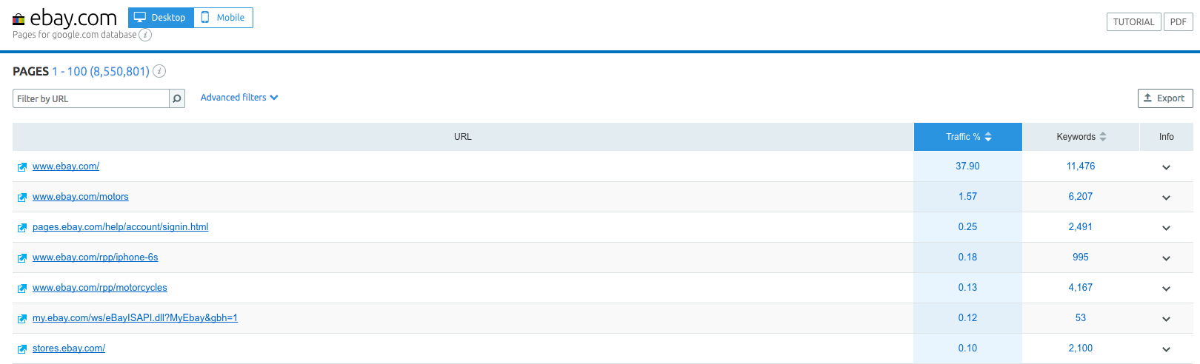Sort by Keywords column header
Screen dimensions: 1200x364
coord(1081,137)
